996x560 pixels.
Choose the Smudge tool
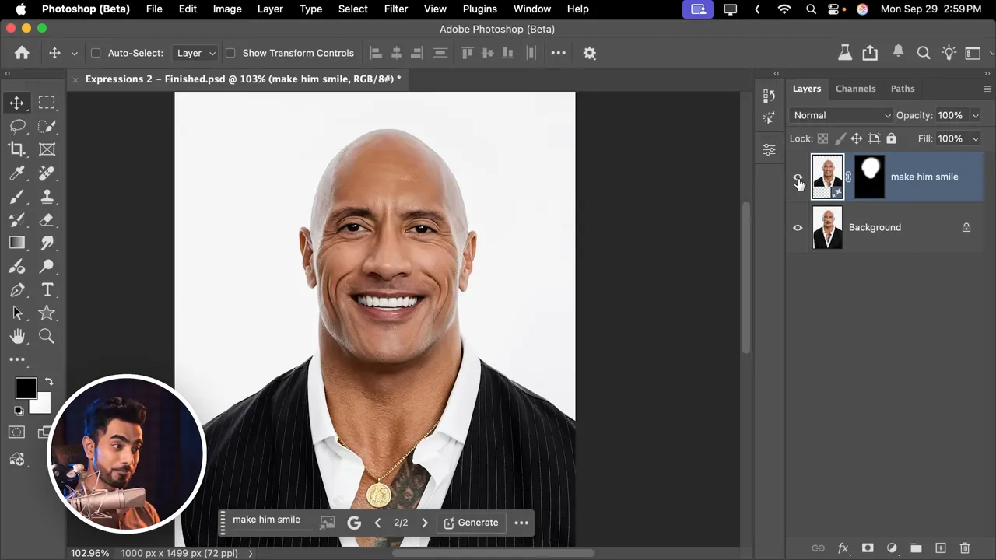point(47,243)
